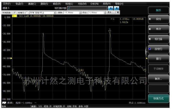Viewport: 172px width, 109px height.
Task: Click marker 1 triangle on the trace peak
Action: pos(110,32)
